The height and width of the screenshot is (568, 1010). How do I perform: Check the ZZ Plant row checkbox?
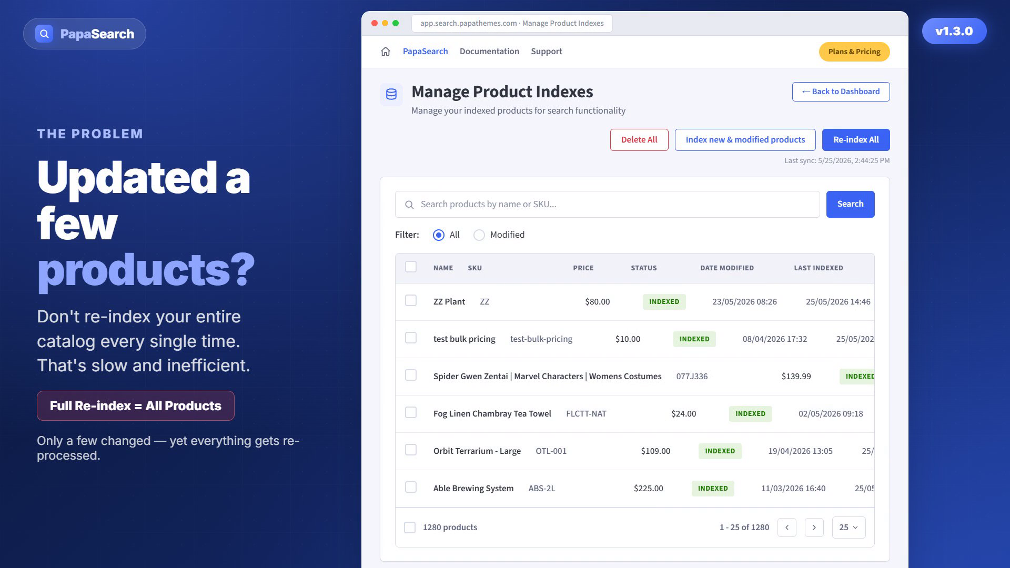click(x=411, y=300)
